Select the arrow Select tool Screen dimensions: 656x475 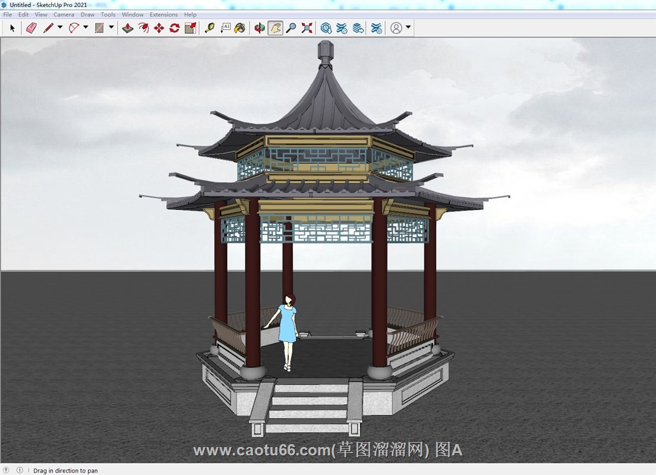tap(12, 28)
